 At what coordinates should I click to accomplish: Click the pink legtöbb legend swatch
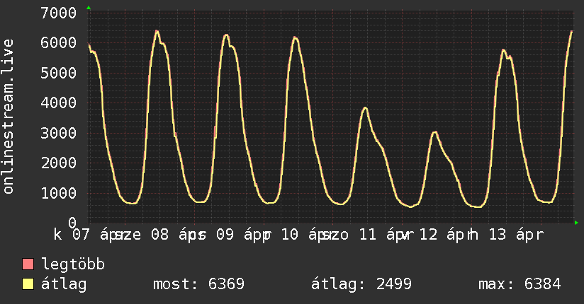(28, 264)
